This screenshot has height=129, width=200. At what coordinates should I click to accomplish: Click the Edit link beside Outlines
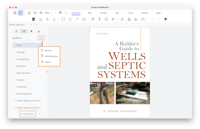tap(41, 38)
